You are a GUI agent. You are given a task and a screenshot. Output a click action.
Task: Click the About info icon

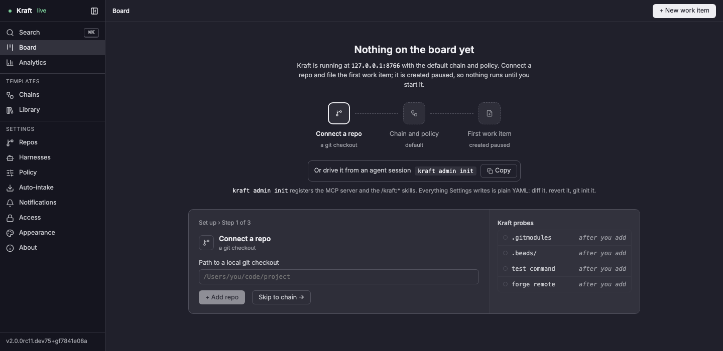[10, 248]
